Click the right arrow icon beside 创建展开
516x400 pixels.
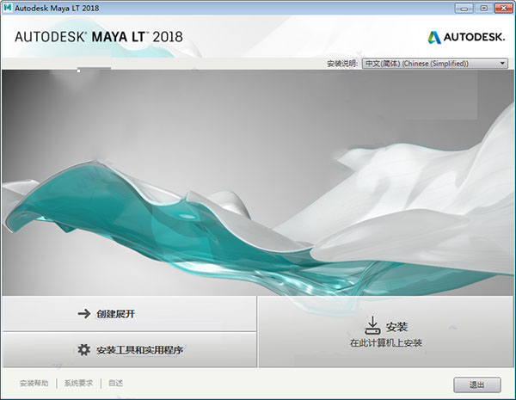(x=84, y=314)
